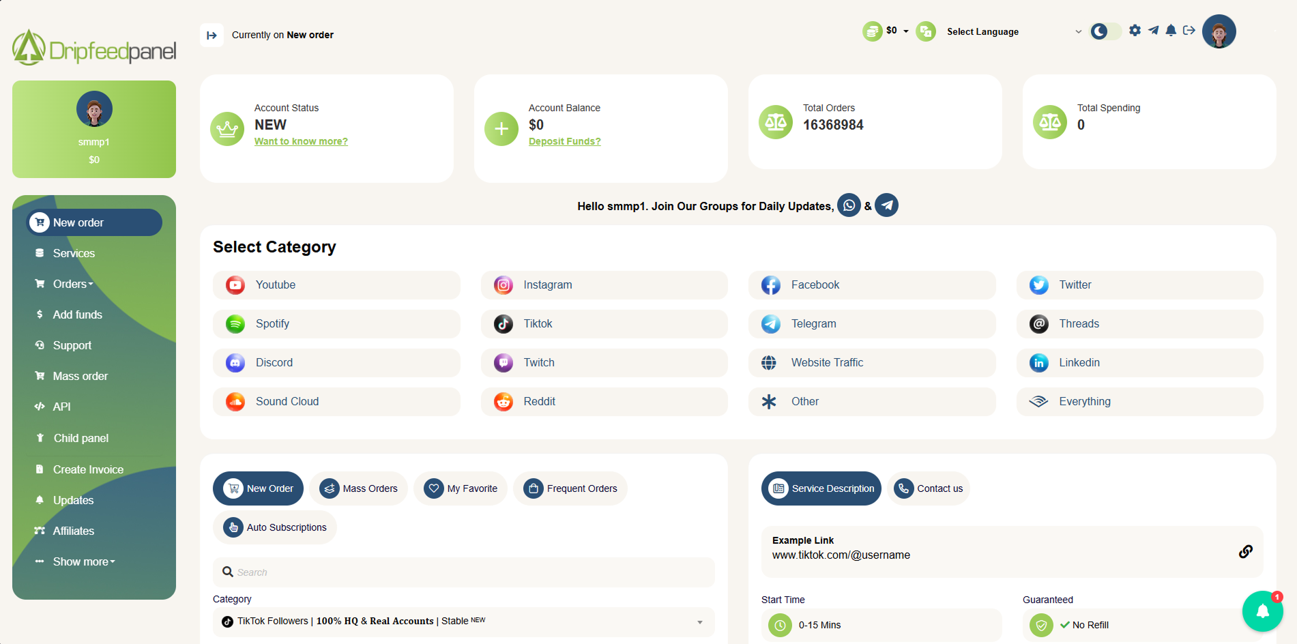Open Updates in sidebar
This screenshot has height=644, width=1297.
tap(94, 500)
